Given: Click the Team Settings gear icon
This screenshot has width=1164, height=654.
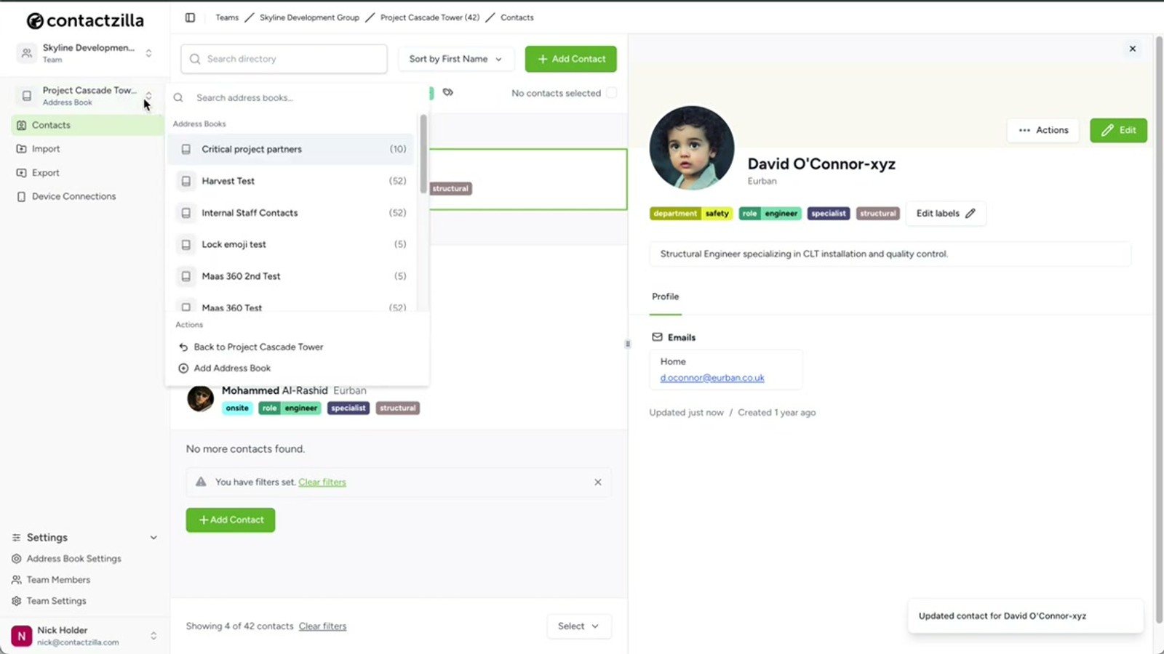Looking at the screenshot, I should (16, 601).
